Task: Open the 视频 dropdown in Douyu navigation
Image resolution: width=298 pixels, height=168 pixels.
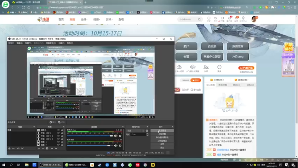Action: pyautogui.click(x=96, y=19)
